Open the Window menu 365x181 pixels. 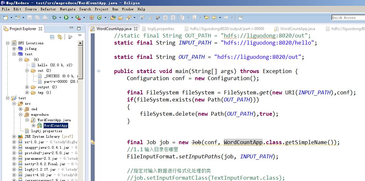(128, 9)
